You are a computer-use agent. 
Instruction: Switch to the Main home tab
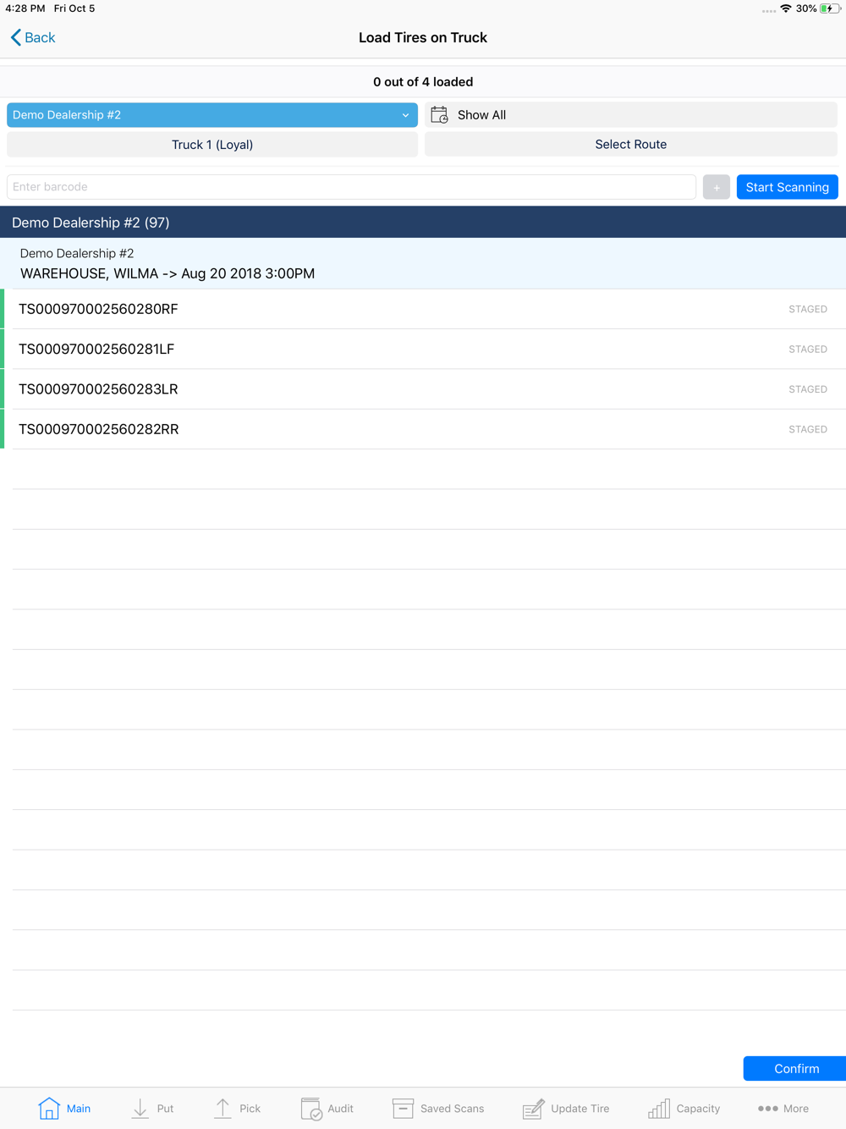coord(64,1108)
